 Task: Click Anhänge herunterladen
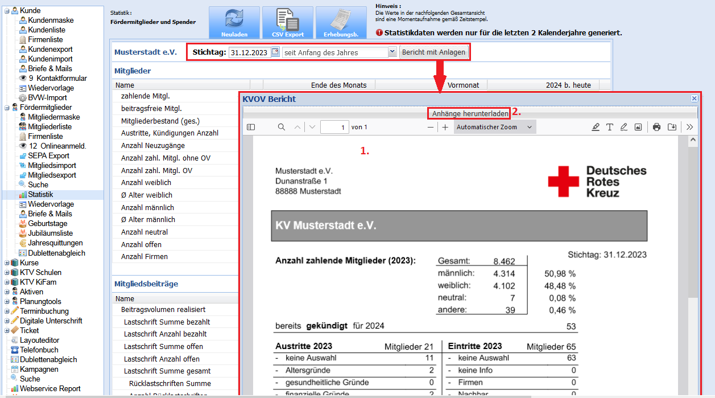pyautogui.click(x=470, y=113)
